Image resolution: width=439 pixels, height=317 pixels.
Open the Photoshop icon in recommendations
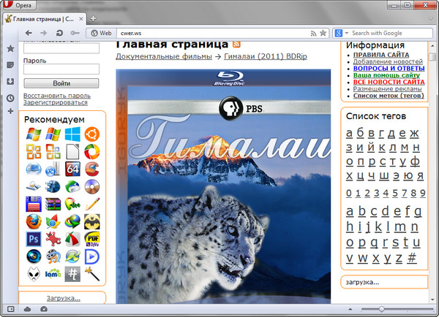[x=33, y=239]
